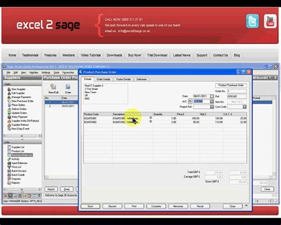Click the Print button
Viewport: 281px width, 225px height.
coord(134,206)
